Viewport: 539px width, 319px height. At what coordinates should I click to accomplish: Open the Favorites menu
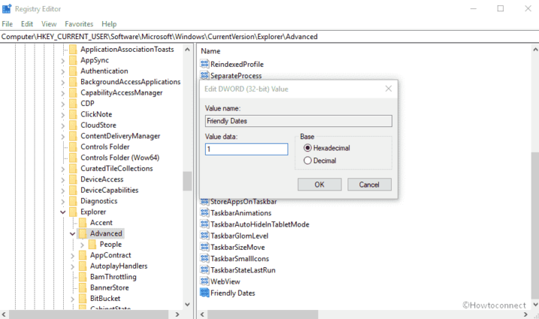(79, 24)
